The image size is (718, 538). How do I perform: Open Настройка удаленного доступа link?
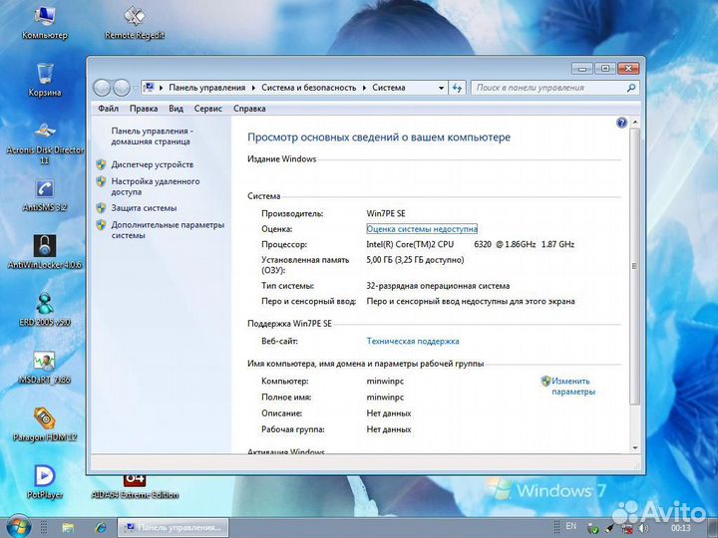pyautogui.click(x=156, y=186)
